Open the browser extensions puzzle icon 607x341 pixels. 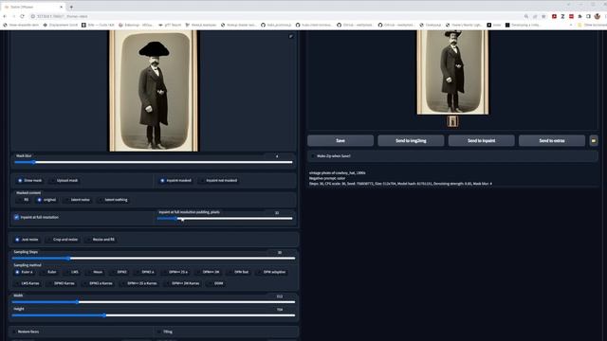pos(579,16)
